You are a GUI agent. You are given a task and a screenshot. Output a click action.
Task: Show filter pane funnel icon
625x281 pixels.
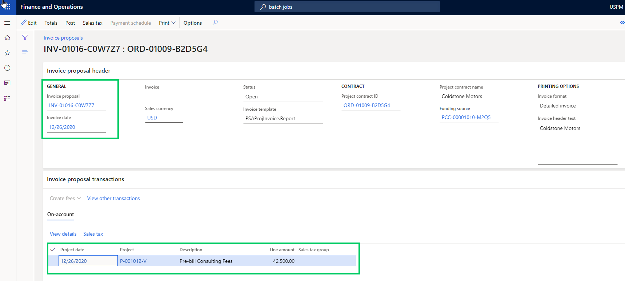[x=25, y=37]
